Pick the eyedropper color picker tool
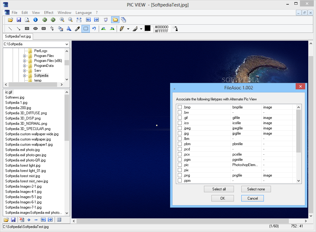Screen dimensions: 316x232 coord(77,29)
